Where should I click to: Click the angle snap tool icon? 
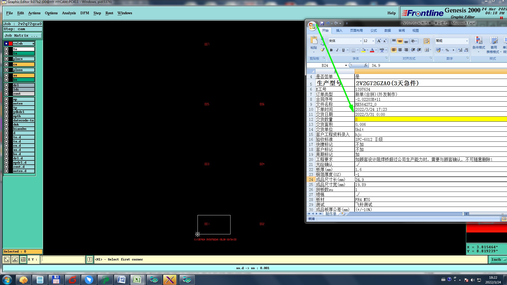tap(15, 259)
